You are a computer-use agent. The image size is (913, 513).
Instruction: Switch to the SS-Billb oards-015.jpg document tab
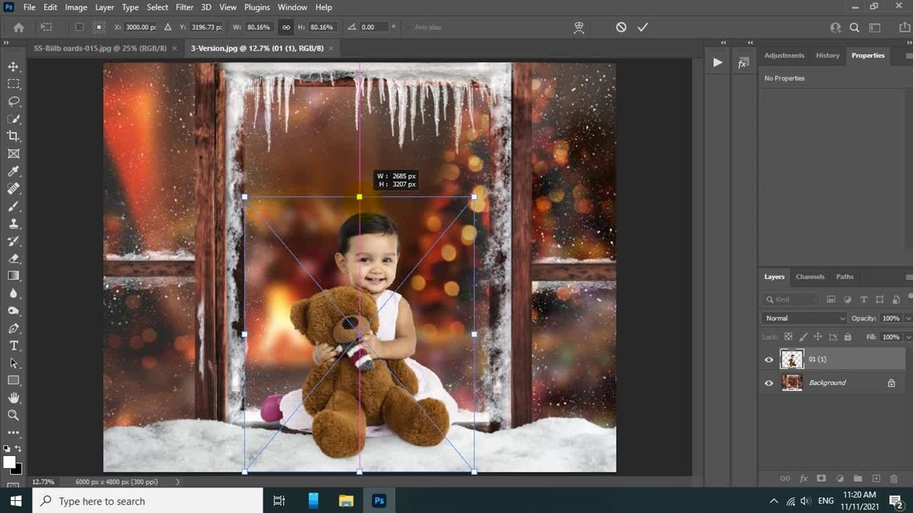pyautogui.click(x=100, y=48)
